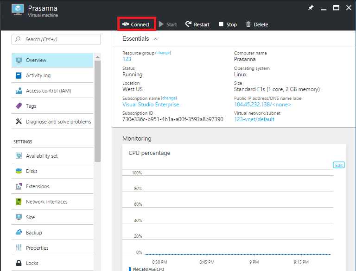The width and height of the screenshot is (356, 271).
Task: Delete the Prasanna virtual machine
Action: pos(257,25)
